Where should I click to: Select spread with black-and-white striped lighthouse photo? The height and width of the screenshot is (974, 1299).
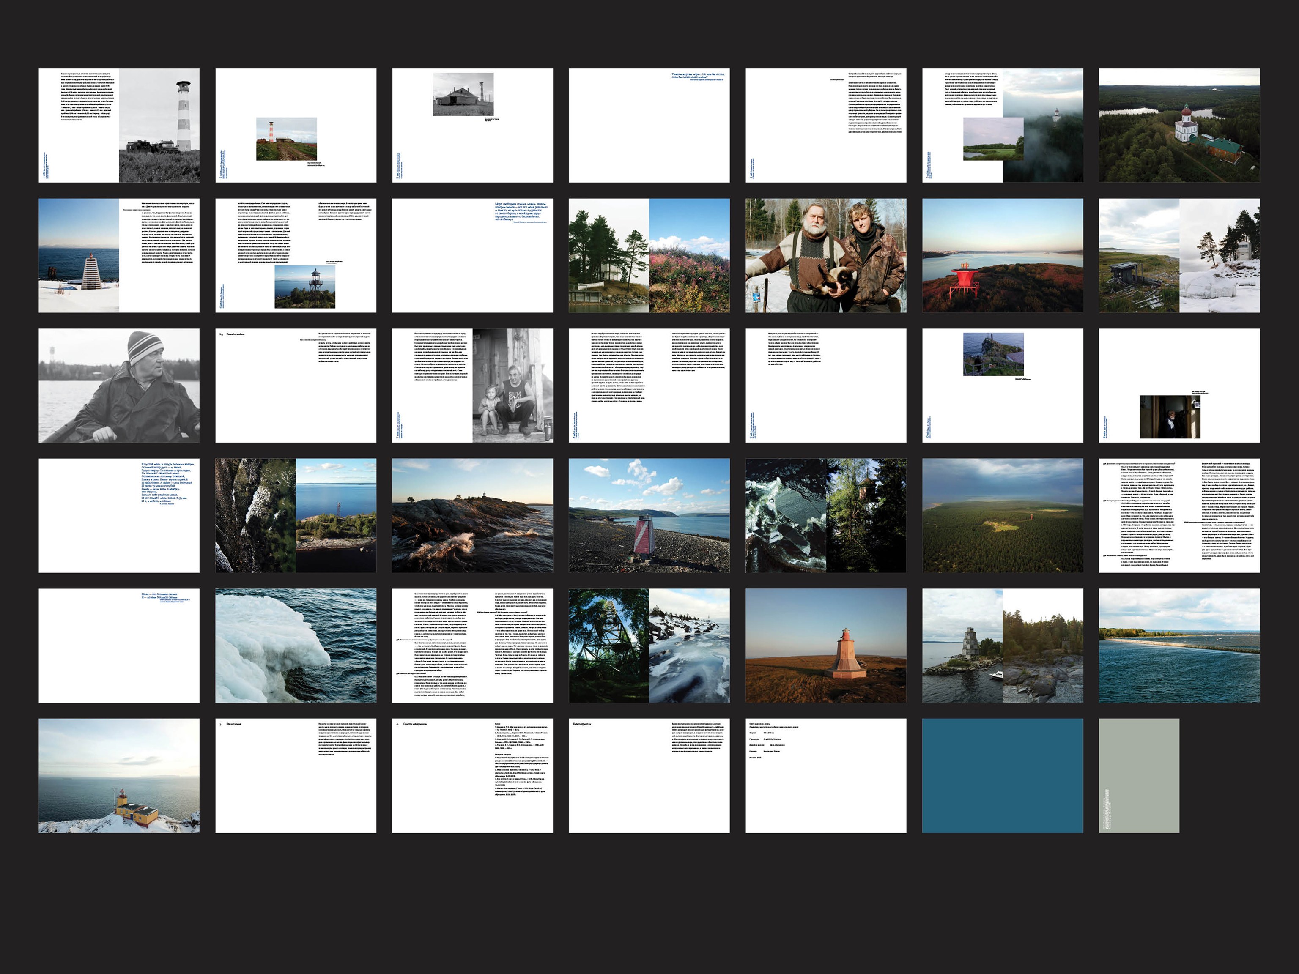119,125
